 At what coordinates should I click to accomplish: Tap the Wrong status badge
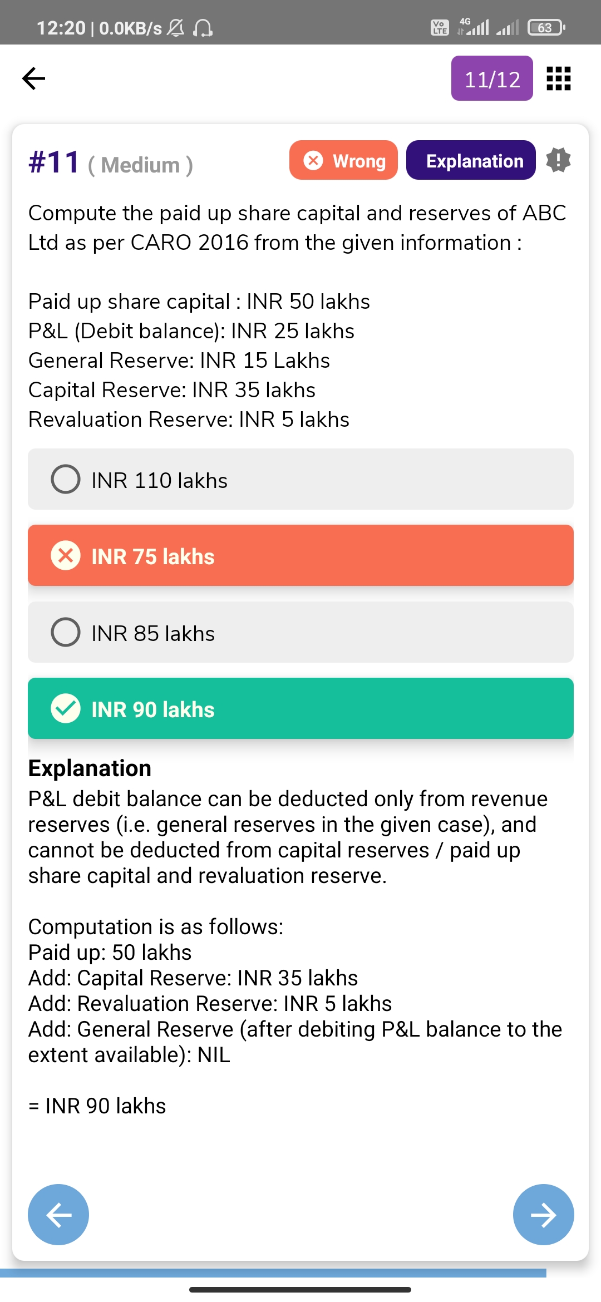[343, 160]
